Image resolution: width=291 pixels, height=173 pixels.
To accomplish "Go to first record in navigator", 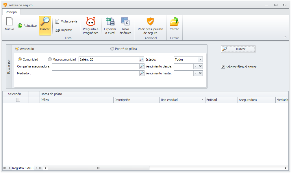I will 5,168.
